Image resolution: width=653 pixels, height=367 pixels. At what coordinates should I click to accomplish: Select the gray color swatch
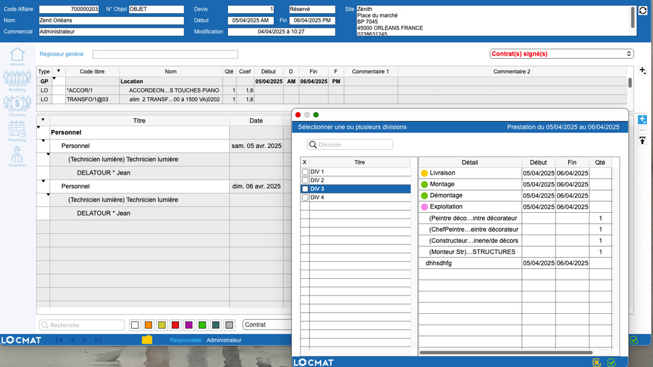(229, 325)
